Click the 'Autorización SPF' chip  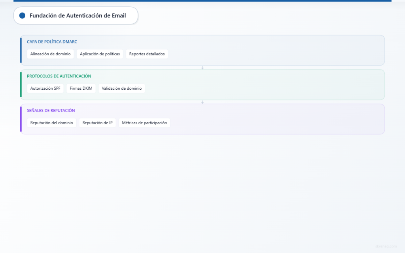point(45,89)
